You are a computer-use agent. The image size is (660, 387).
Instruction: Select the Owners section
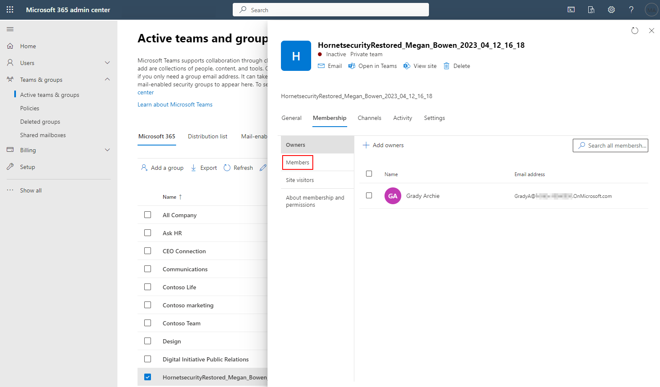point(317,145)
